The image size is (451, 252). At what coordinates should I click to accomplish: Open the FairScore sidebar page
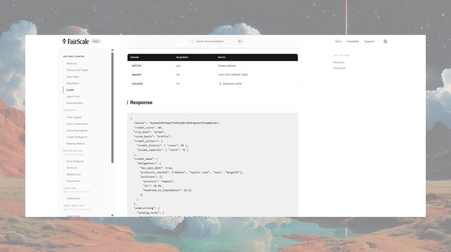point(72,167)
